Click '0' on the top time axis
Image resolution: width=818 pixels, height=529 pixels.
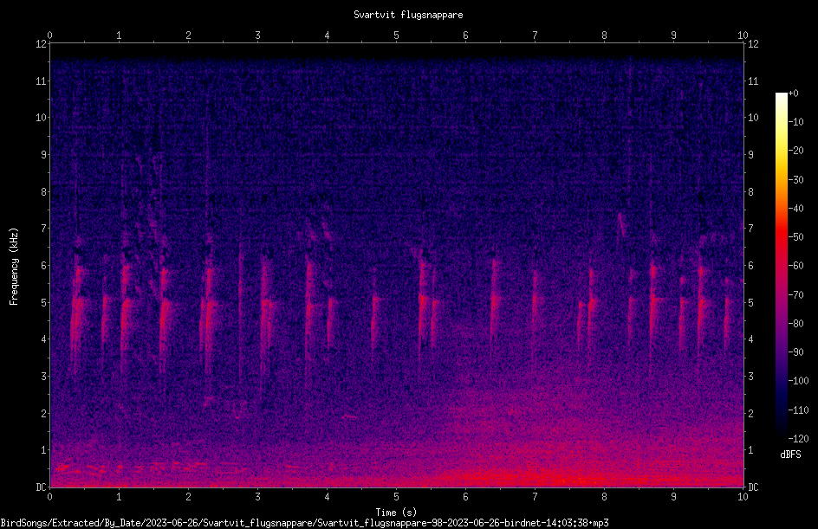coord(49,35)
